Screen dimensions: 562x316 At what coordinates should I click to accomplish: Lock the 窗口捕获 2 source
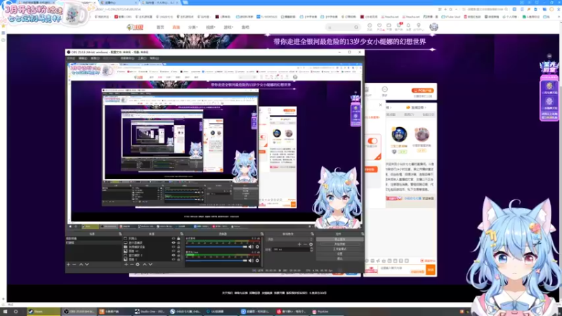[x=178, y=255]
